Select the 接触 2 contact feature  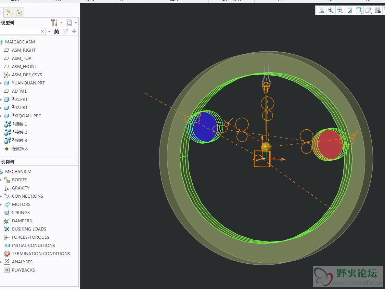pos(21,132)
